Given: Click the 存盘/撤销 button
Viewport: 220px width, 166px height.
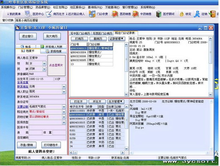Looking at the screenshot, I should click(x=27, y=145).
